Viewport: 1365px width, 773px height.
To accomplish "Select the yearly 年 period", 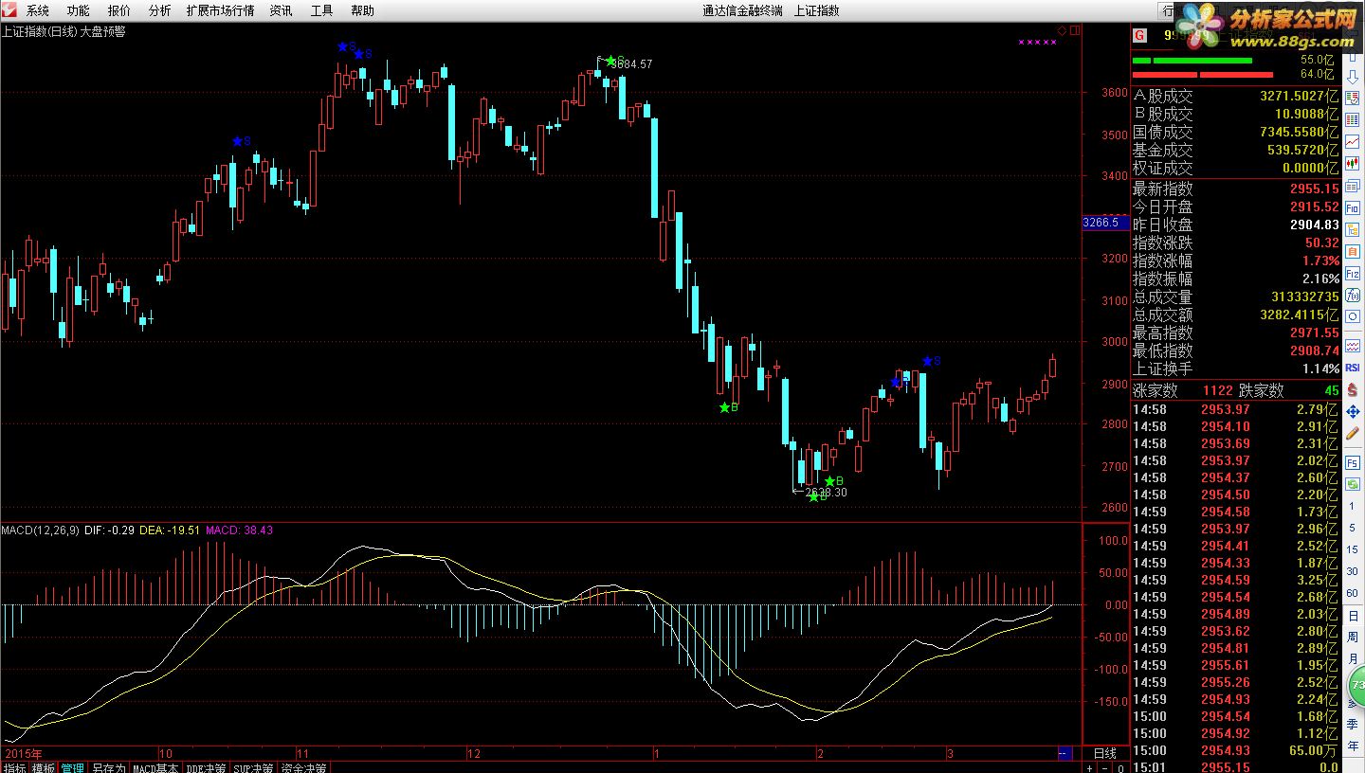I will coord(1353,746).
